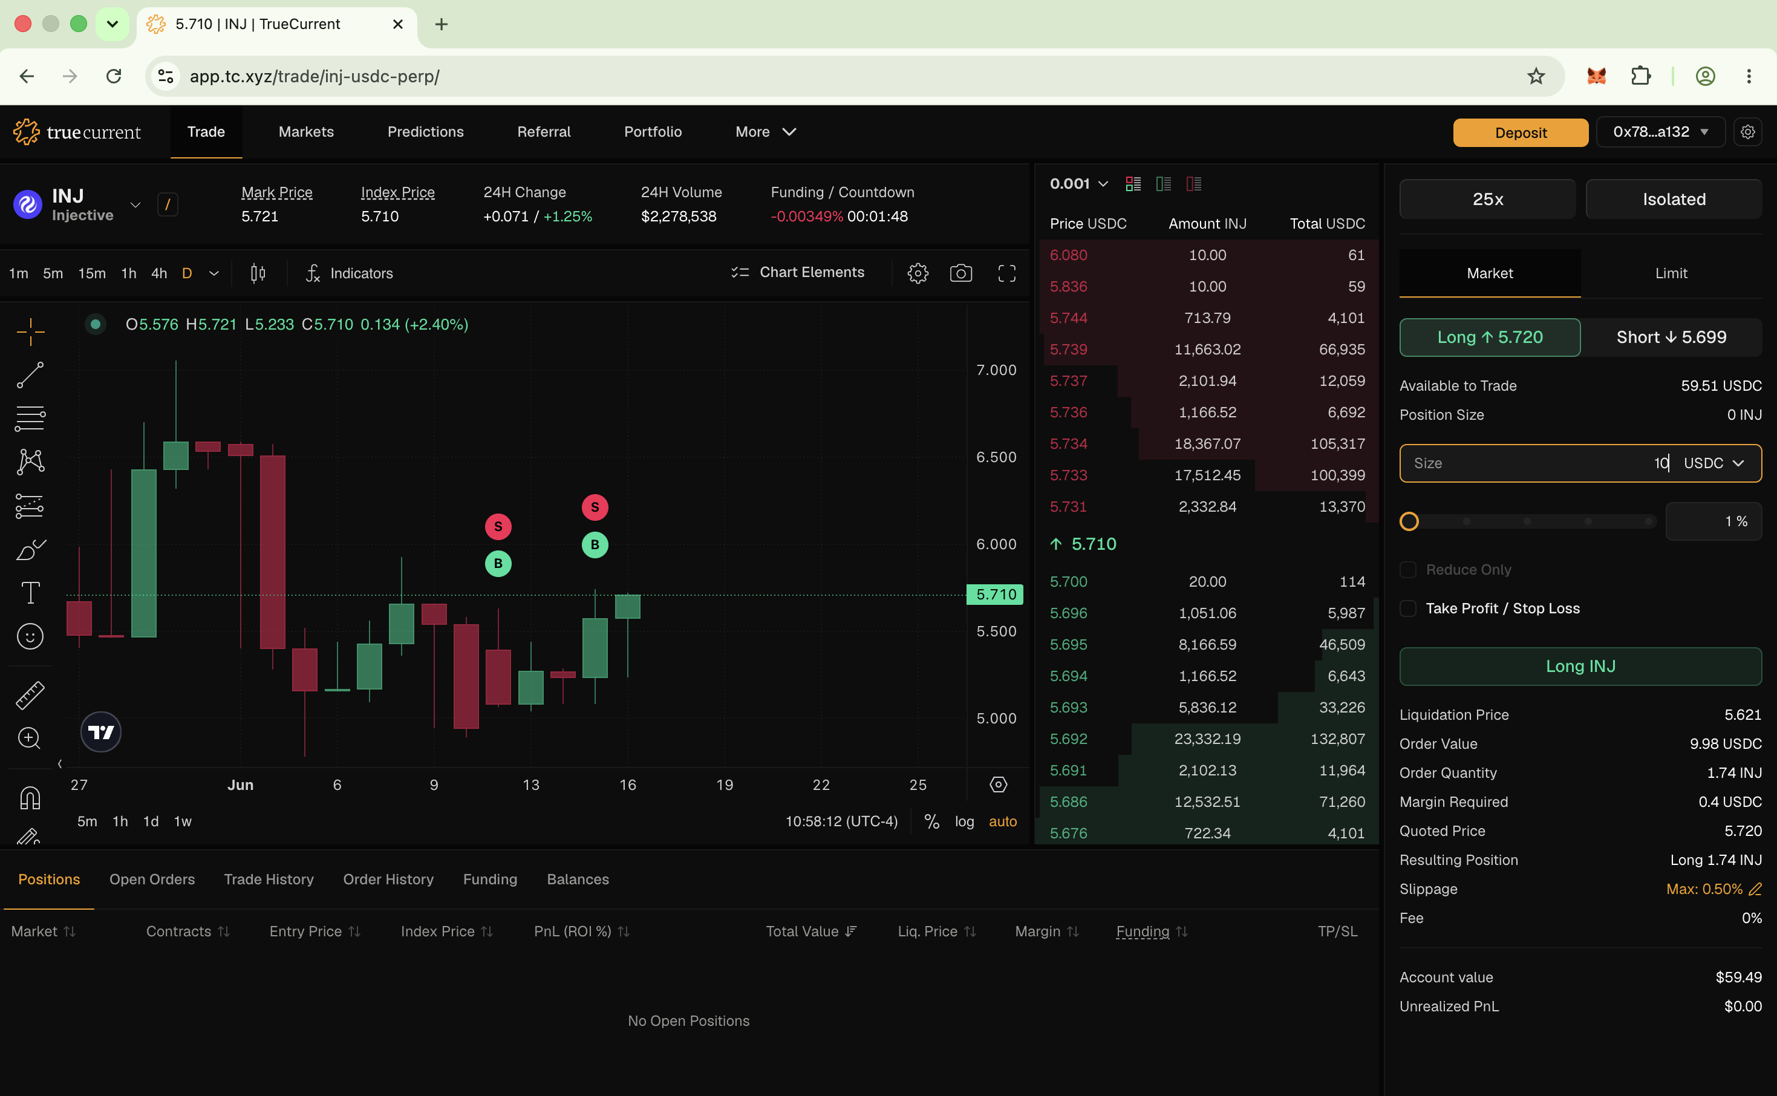Toggle the auto scale on the chart
The height and width of the screenshot is (1096, 1777).
coord(1002,821)
